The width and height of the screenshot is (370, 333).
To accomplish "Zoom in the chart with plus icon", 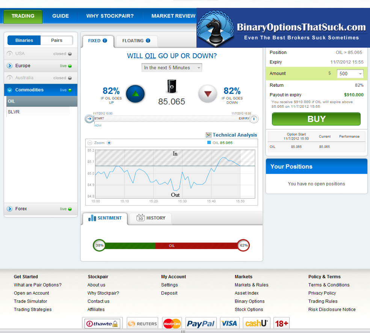I will 109,143.
